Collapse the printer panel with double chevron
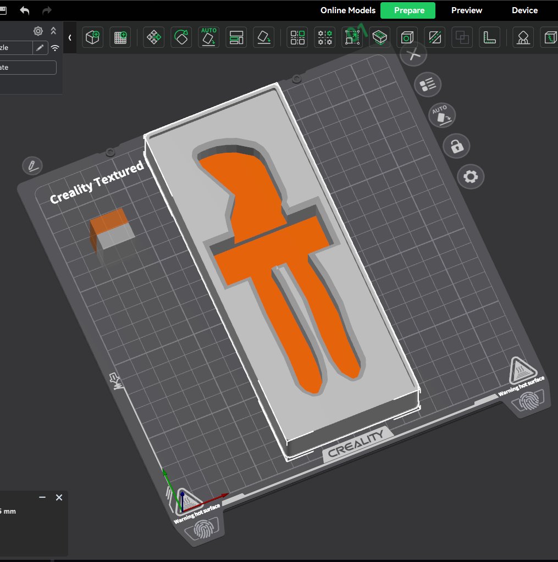Screen dimensions: 558x562 (x=53, y=31)
